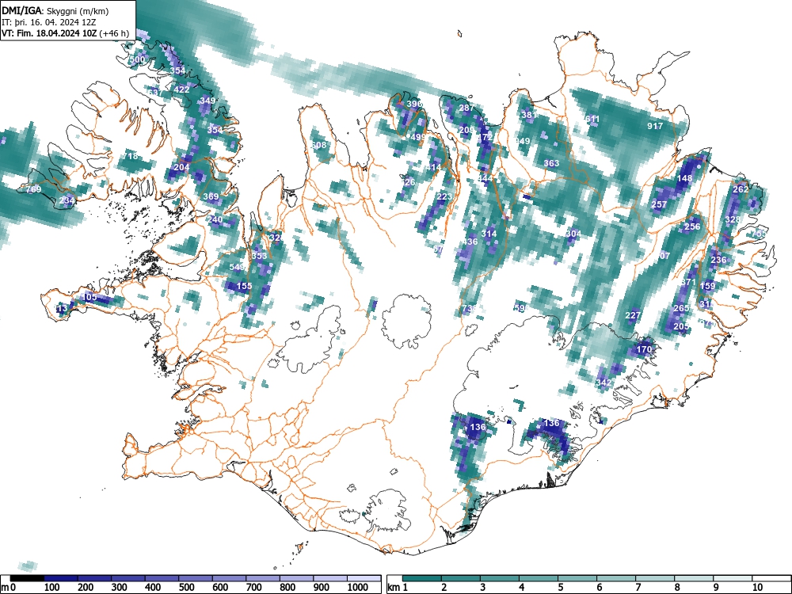Click the visibility value 314 on the map
The width and height of the screenshot is (792, 594).
(489, 234)
